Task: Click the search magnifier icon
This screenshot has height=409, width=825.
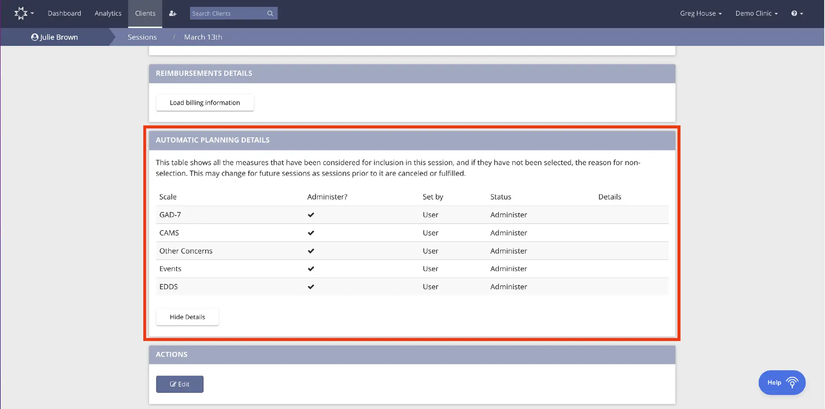Action: 270,13
